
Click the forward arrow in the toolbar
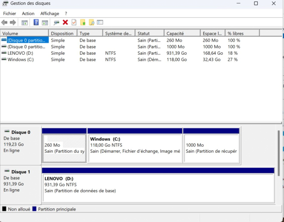[13, 22]
